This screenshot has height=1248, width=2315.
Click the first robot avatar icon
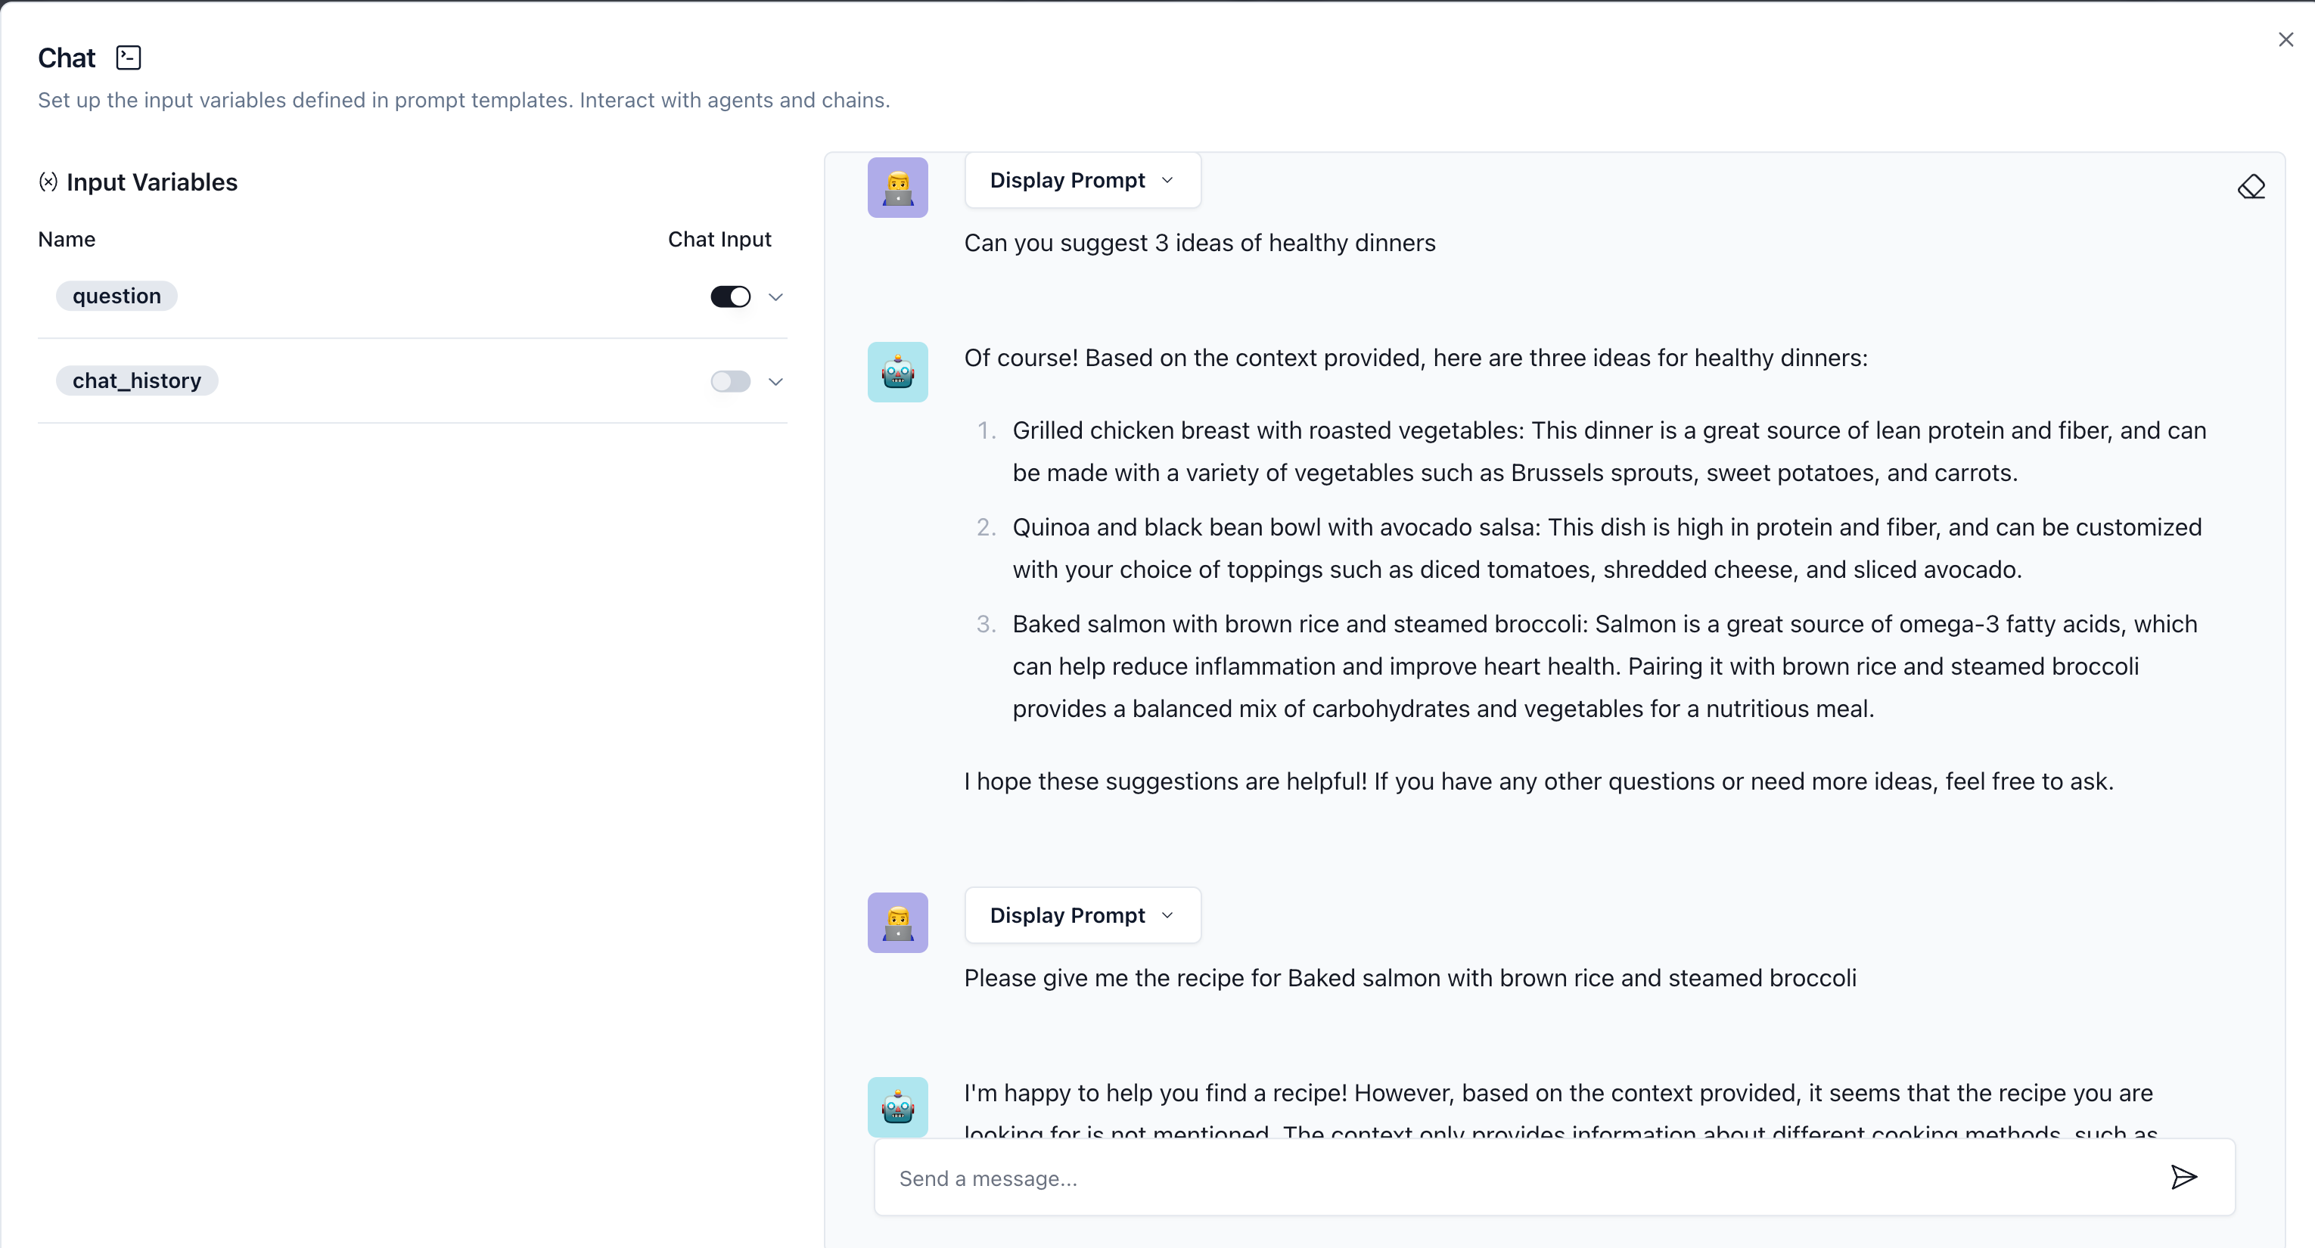(897, 372)
